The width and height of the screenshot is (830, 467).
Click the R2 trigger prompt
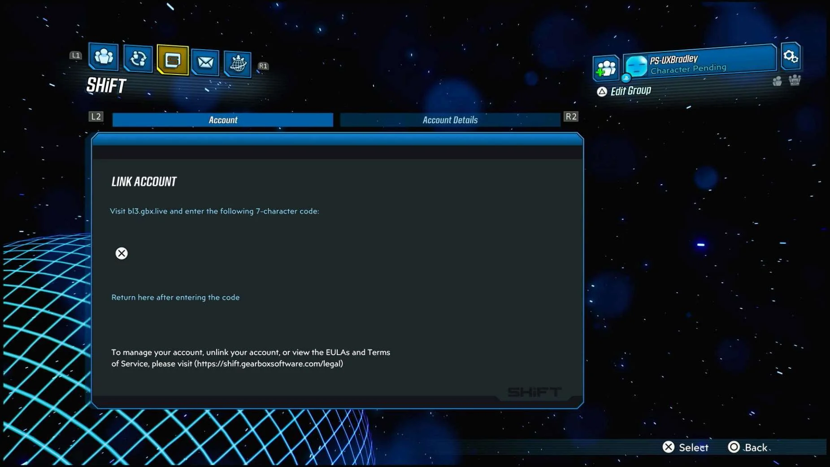(571, 117)
